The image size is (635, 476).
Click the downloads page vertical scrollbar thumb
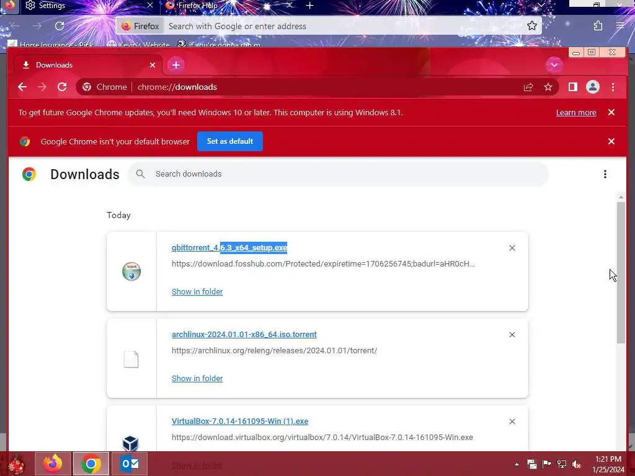pos(621,273)
